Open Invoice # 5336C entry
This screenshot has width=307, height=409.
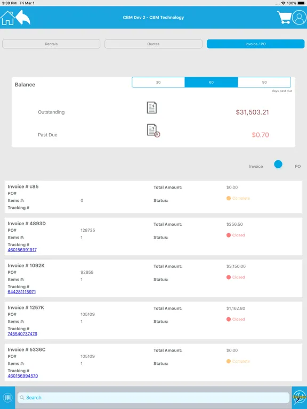tap(153, 362)
